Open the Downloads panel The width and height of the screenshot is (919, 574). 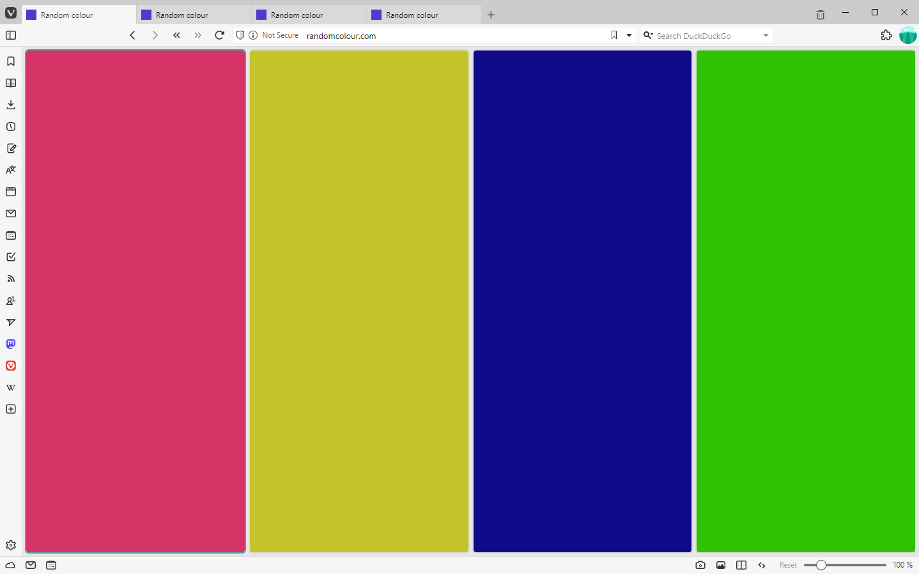click(x=11, y=105)
